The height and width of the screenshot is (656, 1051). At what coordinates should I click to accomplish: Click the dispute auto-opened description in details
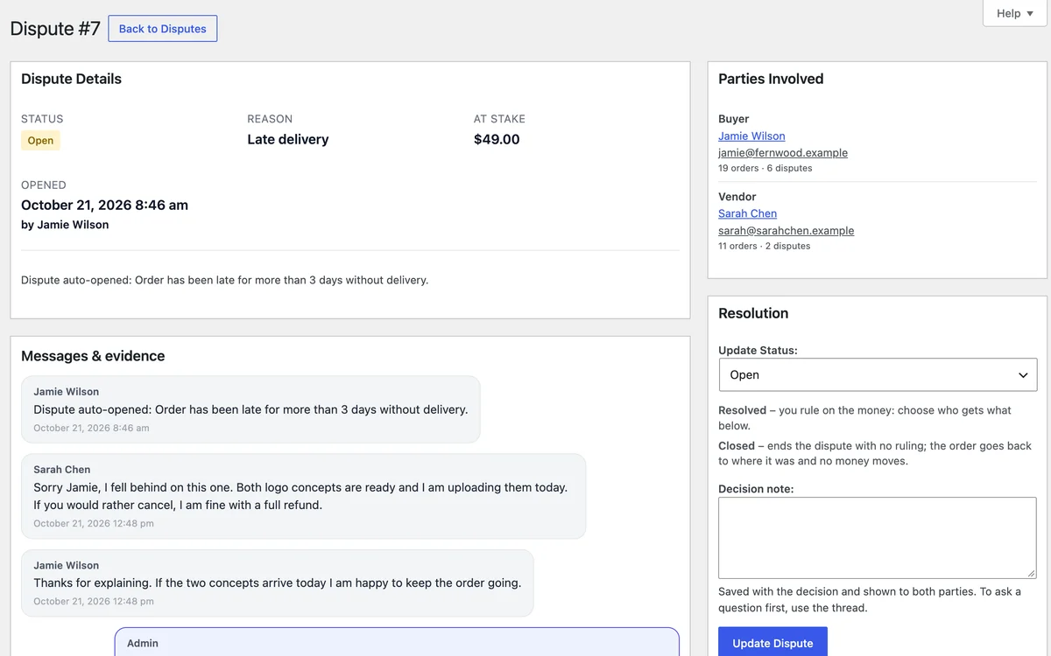coord(224,280)
